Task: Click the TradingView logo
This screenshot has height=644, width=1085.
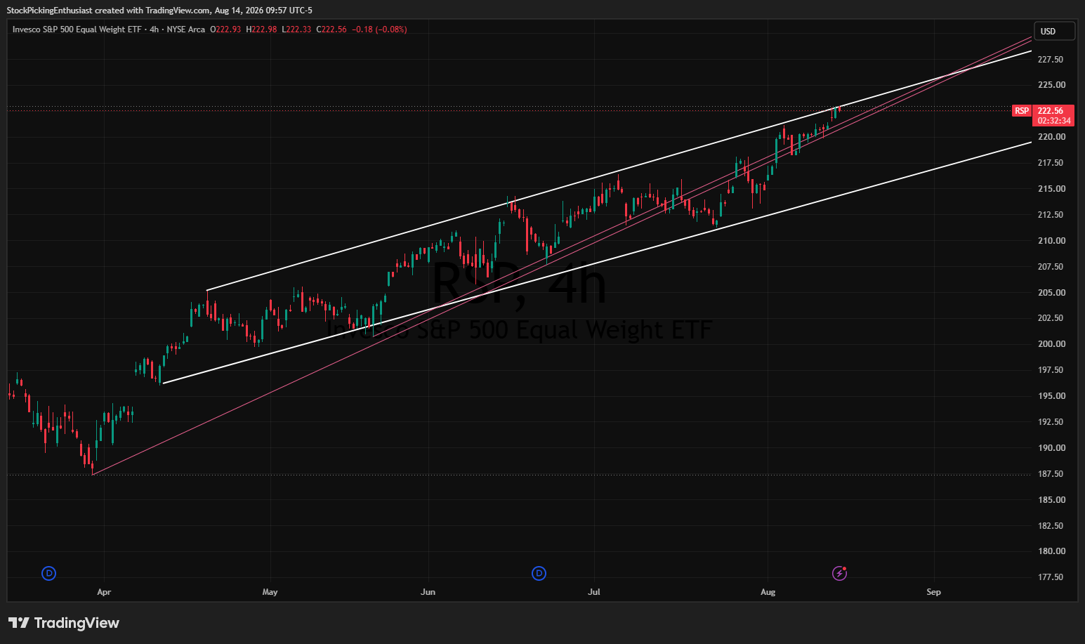Action: click(64, 623)
